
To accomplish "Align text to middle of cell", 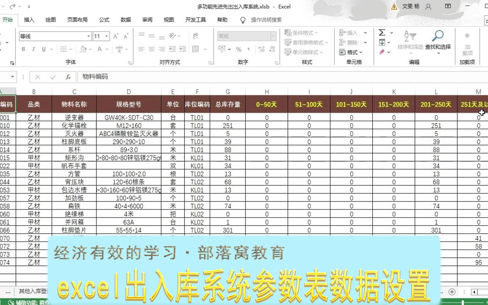I will click(x=152, y=36).
